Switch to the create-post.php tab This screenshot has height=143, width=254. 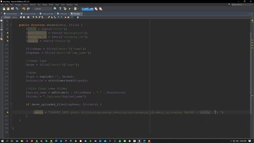48,14
